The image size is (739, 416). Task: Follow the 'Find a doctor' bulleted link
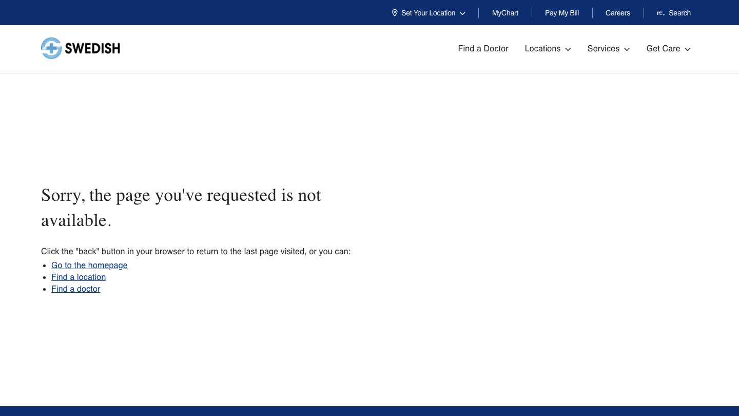(75, 289)
